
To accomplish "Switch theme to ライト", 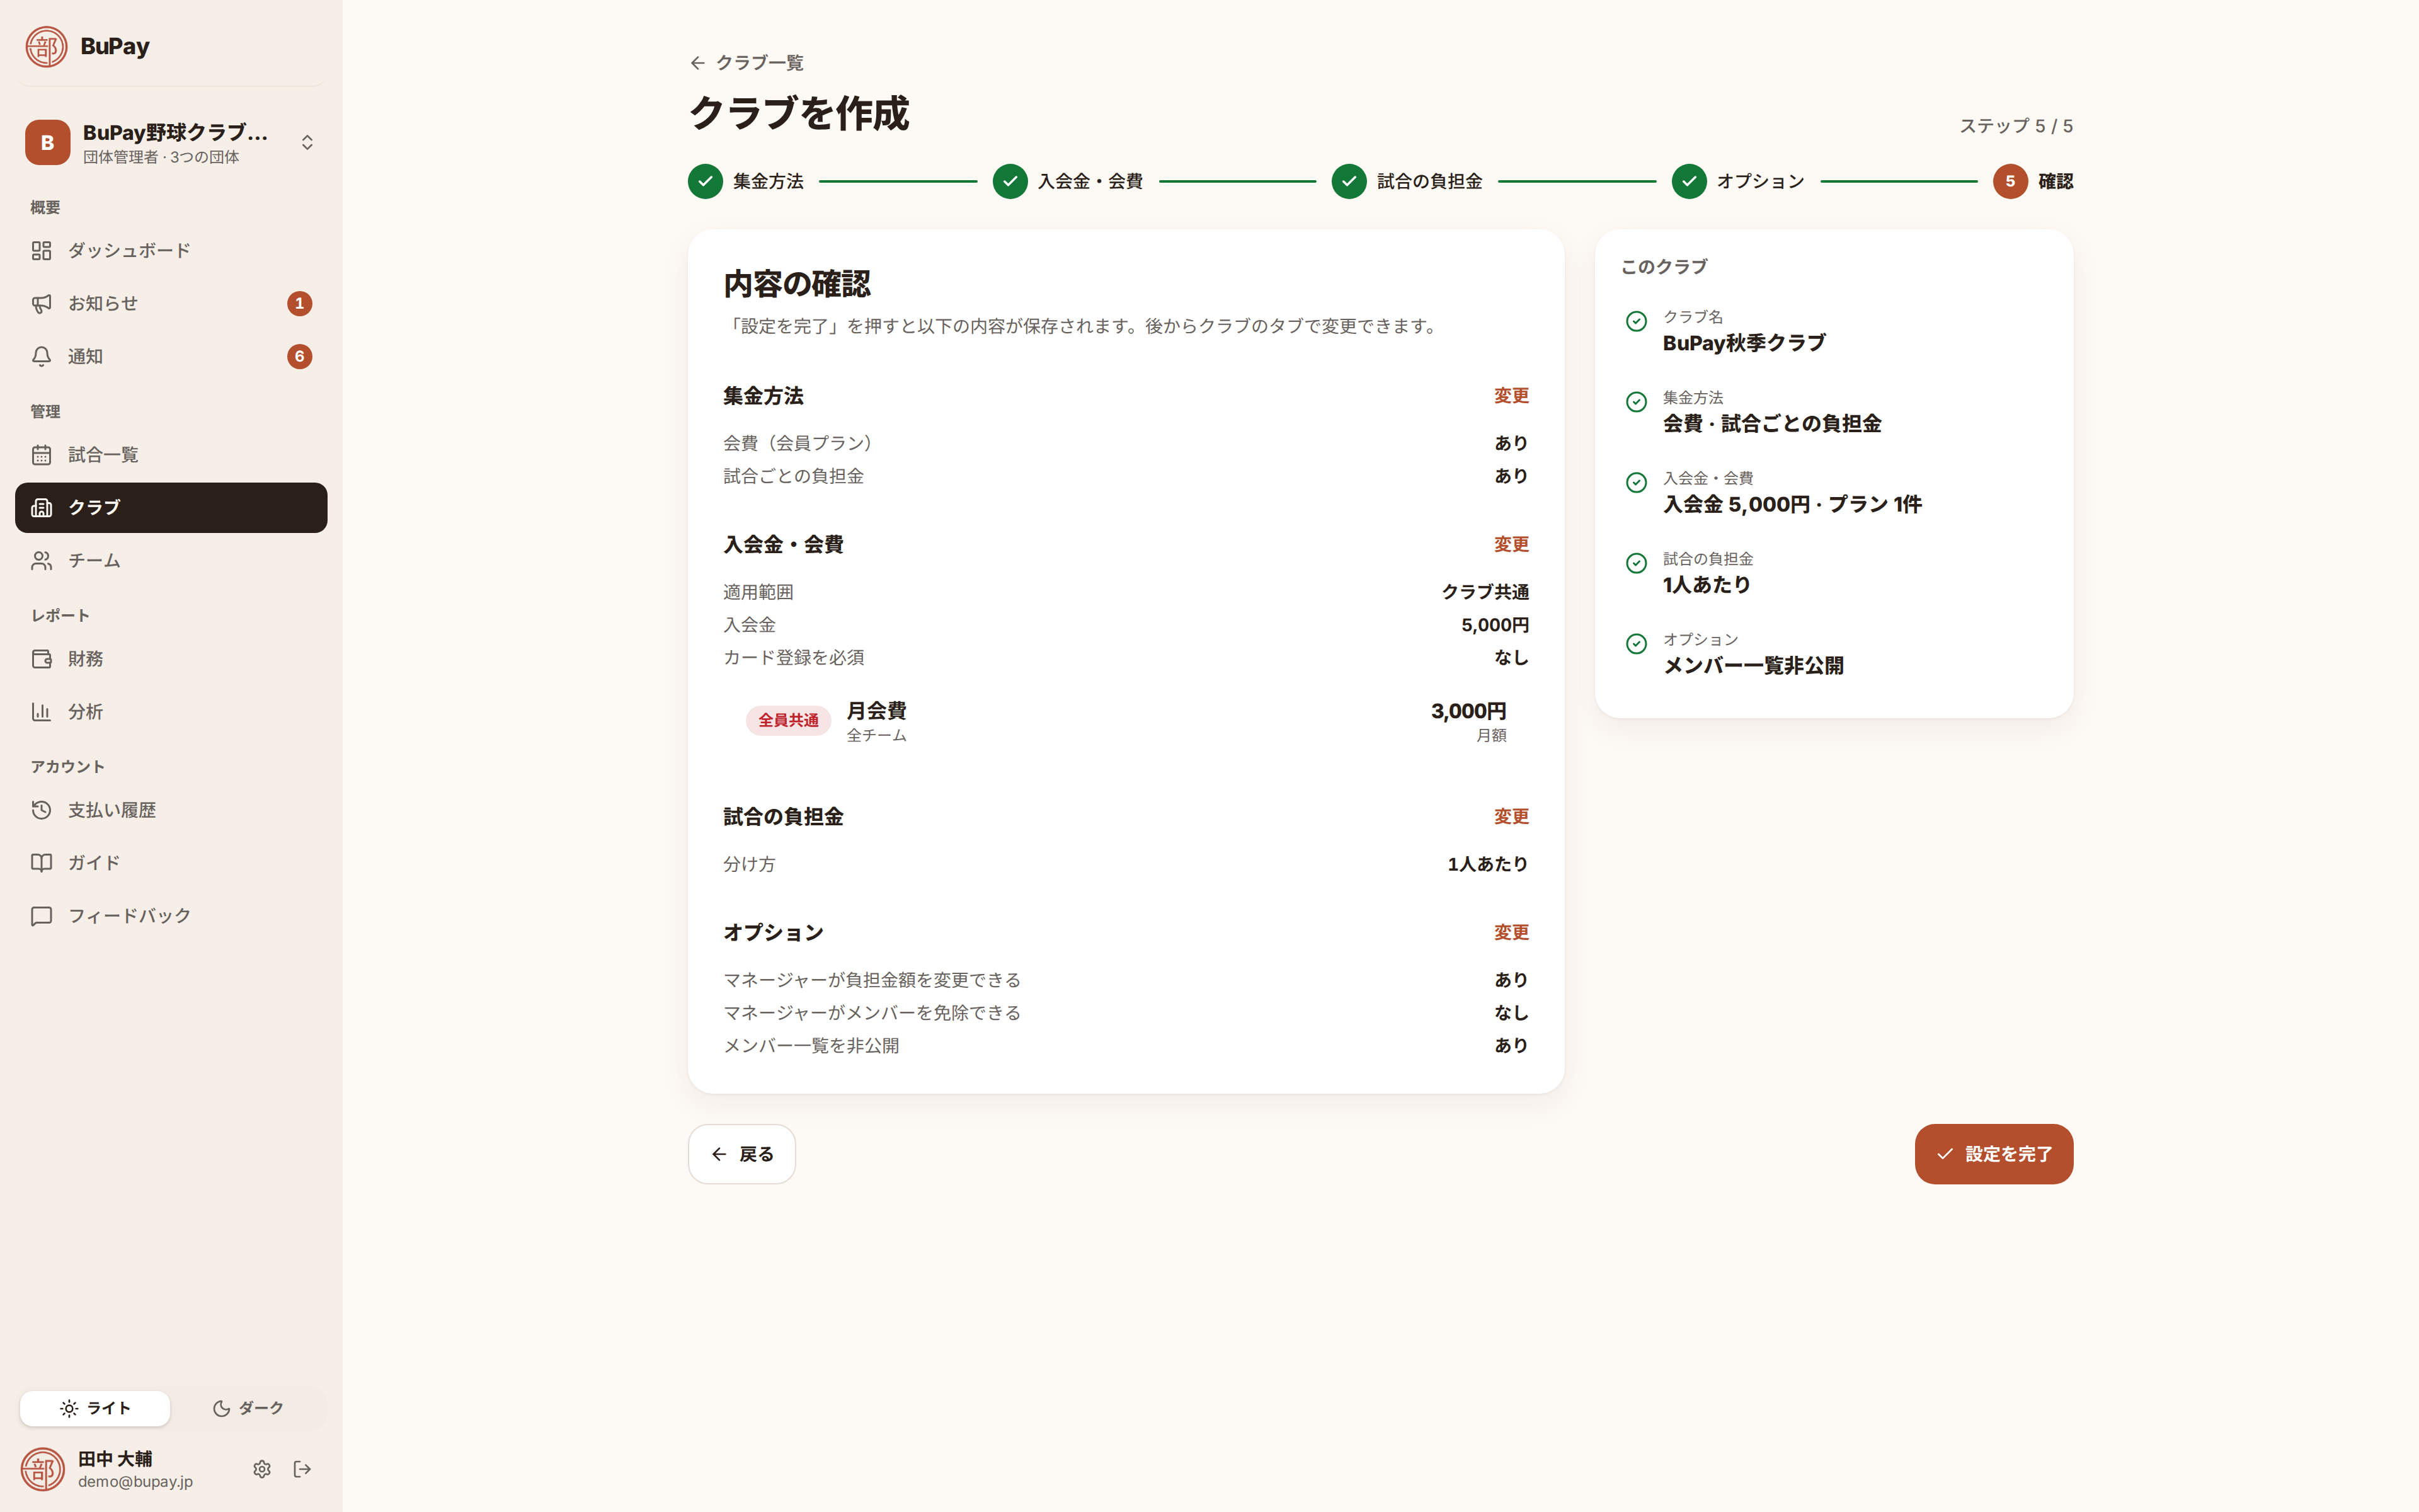I will pyautogui.click(x=95, y=1408).
